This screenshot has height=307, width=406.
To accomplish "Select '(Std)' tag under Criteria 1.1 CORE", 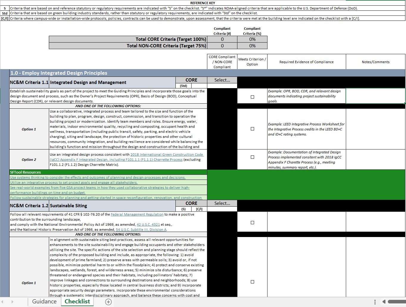I will click(183, 86).
